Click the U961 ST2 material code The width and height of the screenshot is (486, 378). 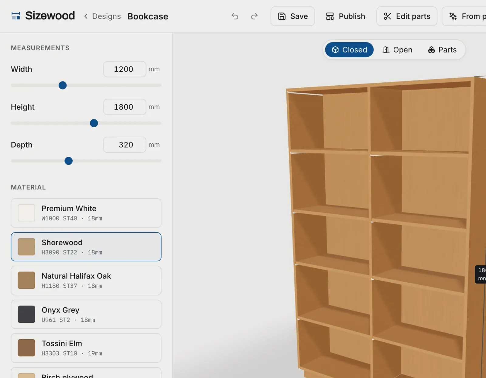point(56,320)
